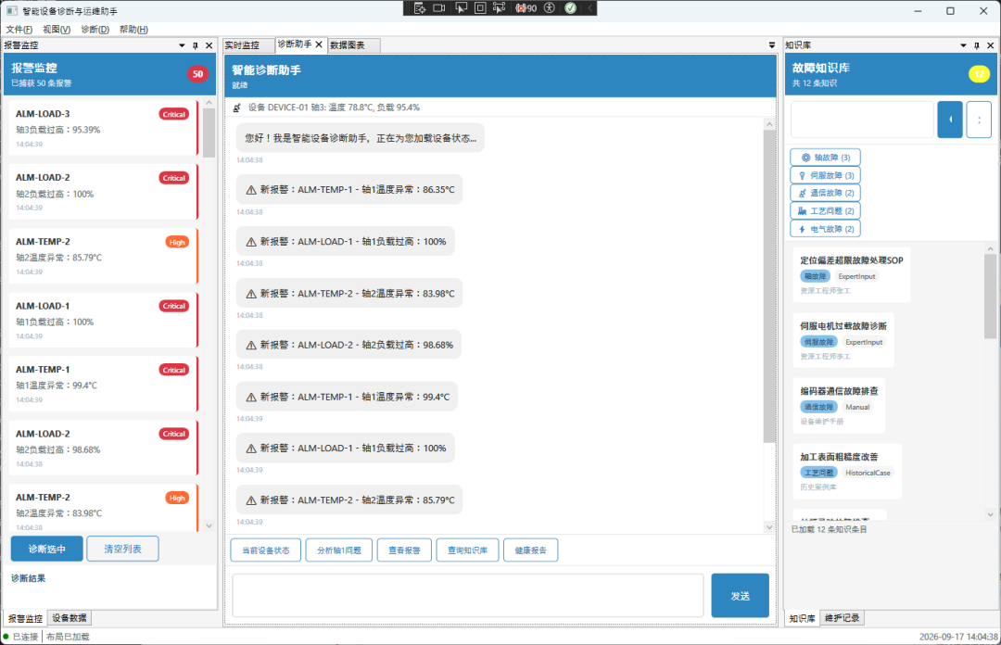Open the red indicator showing 90
This screenshot has width=1001, height=645.
click(x=526, y=8)
